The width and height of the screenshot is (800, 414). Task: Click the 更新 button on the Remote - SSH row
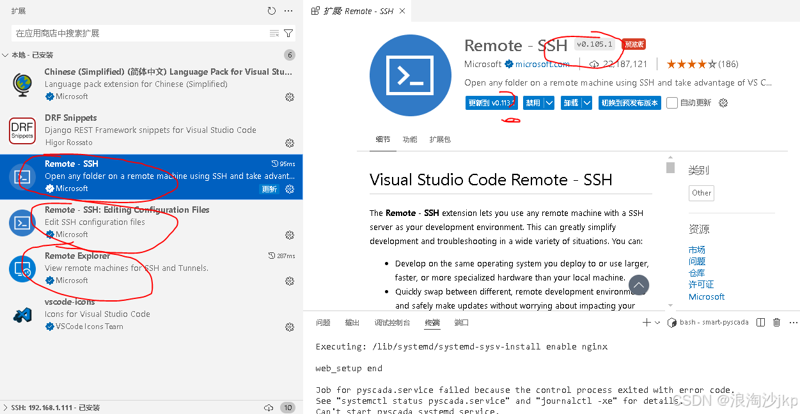270,189
